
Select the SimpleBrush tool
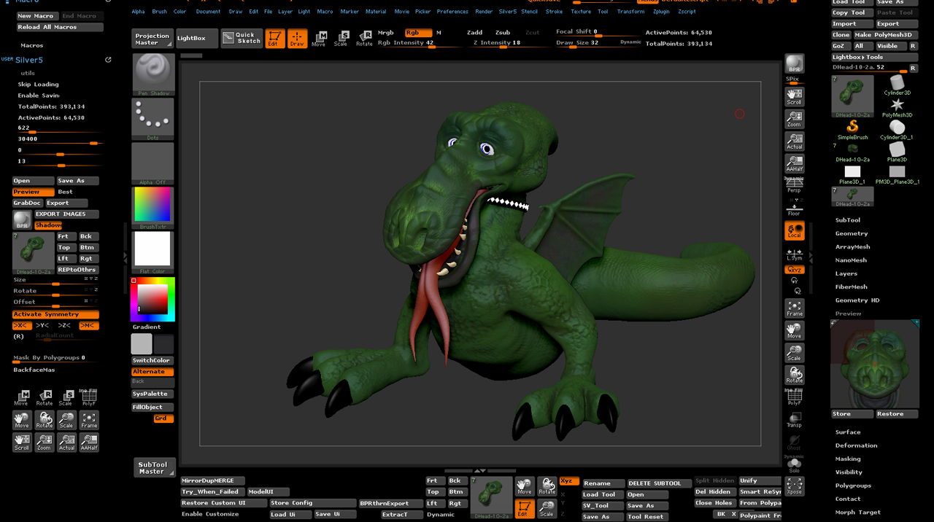(x=852, y=130)
